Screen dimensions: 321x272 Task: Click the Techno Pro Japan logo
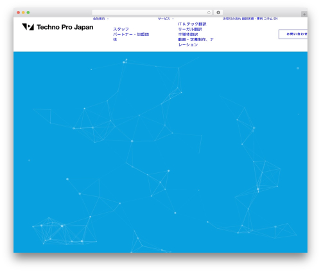58,27
